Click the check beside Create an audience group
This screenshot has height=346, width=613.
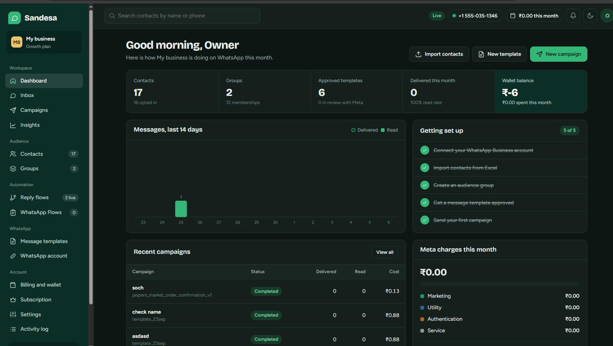point(425,185)
